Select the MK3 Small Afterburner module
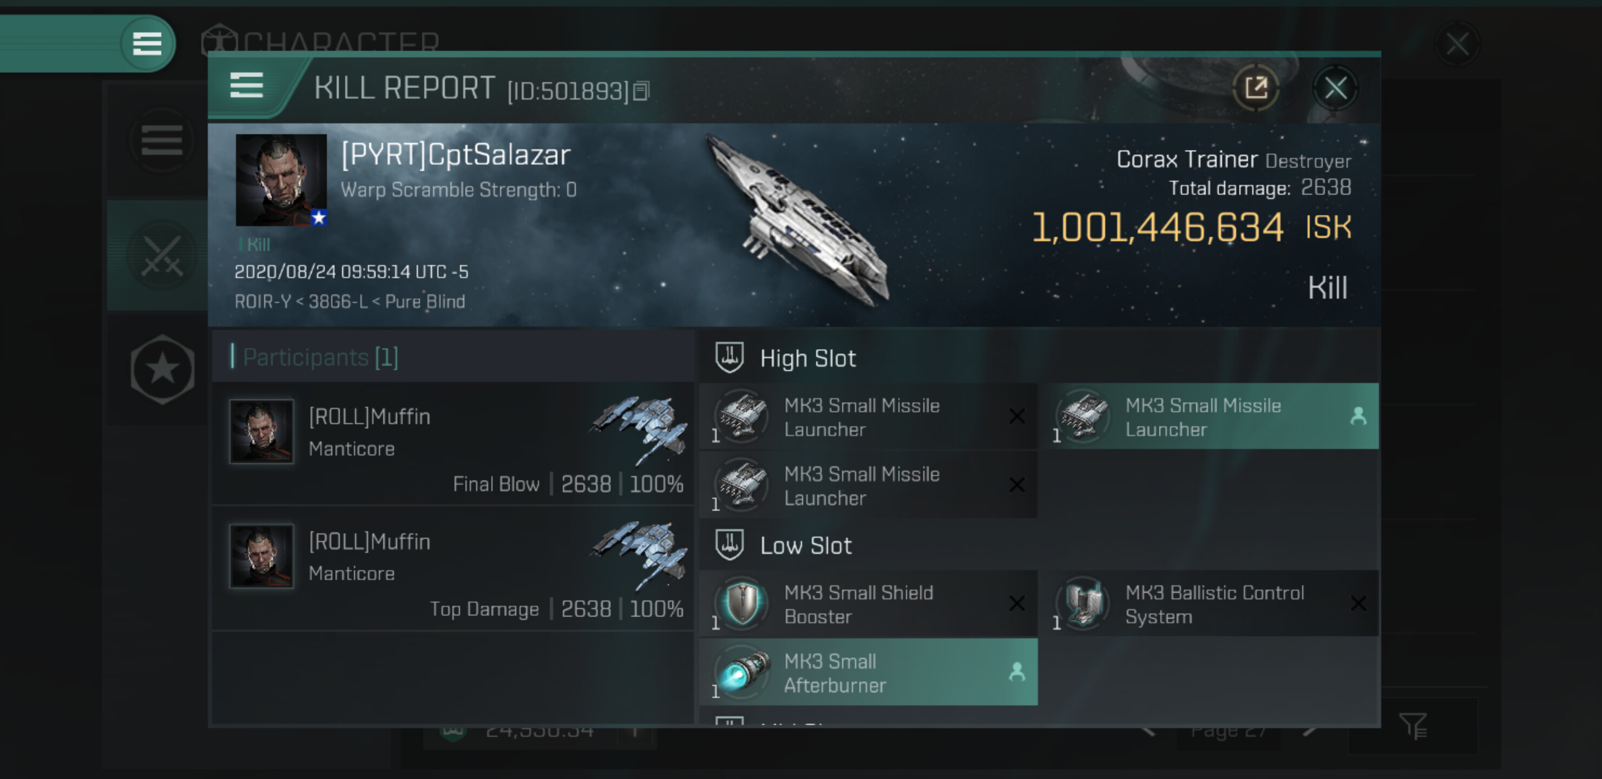This screenshot has width=1602, height=779. pos(868,672)
